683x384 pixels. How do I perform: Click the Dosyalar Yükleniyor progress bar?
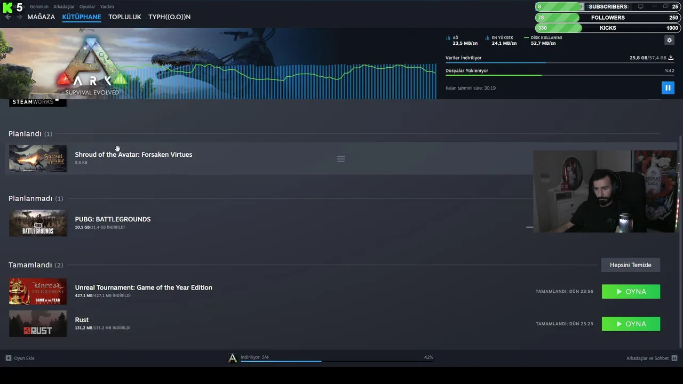coord(559,75)
